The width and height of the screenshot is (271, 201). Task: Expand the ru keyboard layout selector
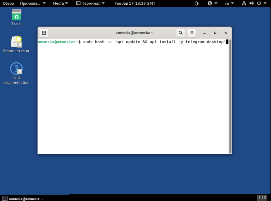tap(229, 3)
